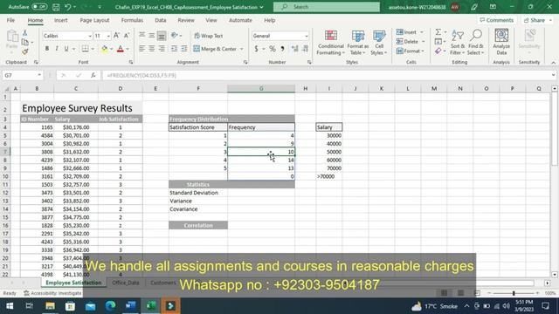Click Accounting Number Format dollar icon
Image resolution: width=559 pixels, height=314 pixels.
coord(256,49)
